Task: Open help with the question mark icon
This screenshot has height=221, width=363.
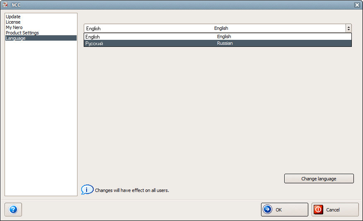Action: tap(13, 210)
